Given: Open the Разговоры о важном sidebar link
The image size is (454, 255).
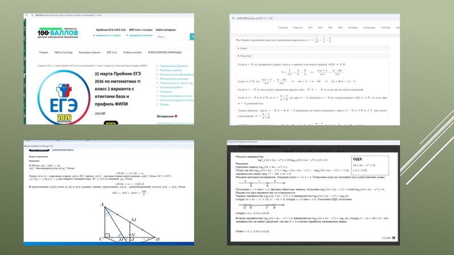Looking at the screenshot, I should [171, 70].
